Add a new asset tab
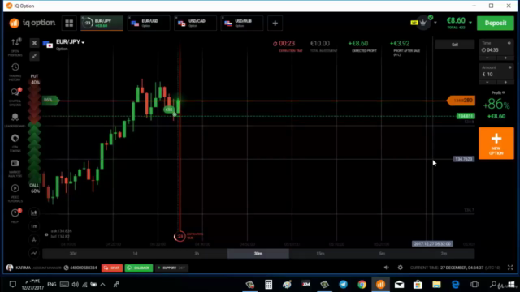The height and width of the screenshot is (292, 520). point(275,24)
